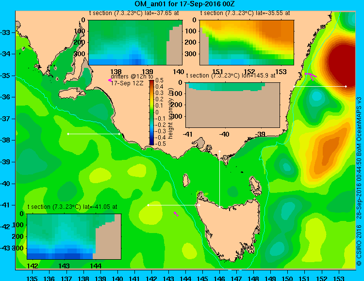Click the Tasmania landmass
Image resolution: width=364 pixels, height=281 pixels.
[x=230, y=229]
